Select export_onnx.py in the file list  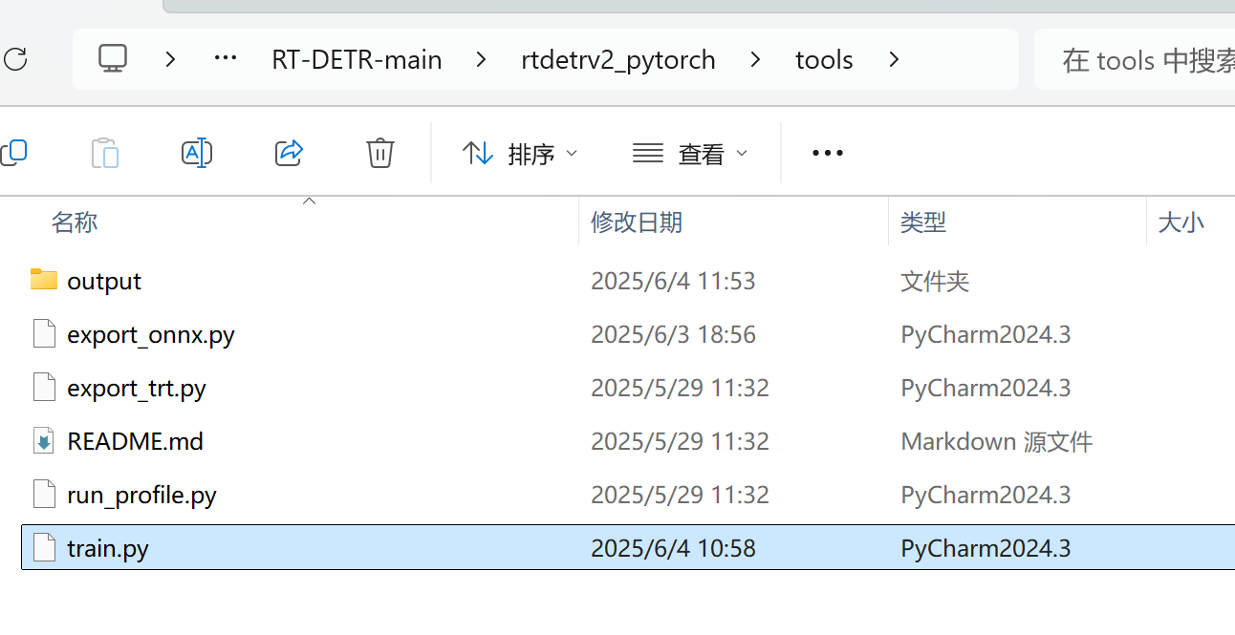pyautogui.click(x=151, y=334)
